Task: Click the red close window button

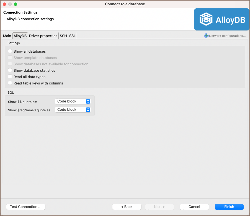Action: [x=4, y=4]
